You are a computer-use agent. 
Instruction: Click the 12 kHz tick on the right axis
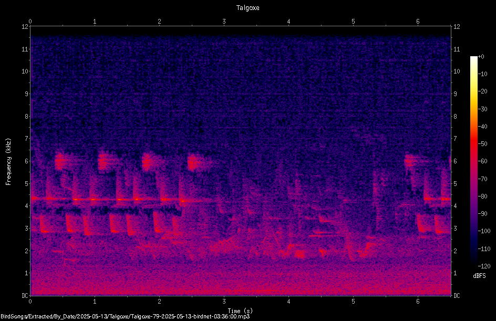(x=457, y=27)
